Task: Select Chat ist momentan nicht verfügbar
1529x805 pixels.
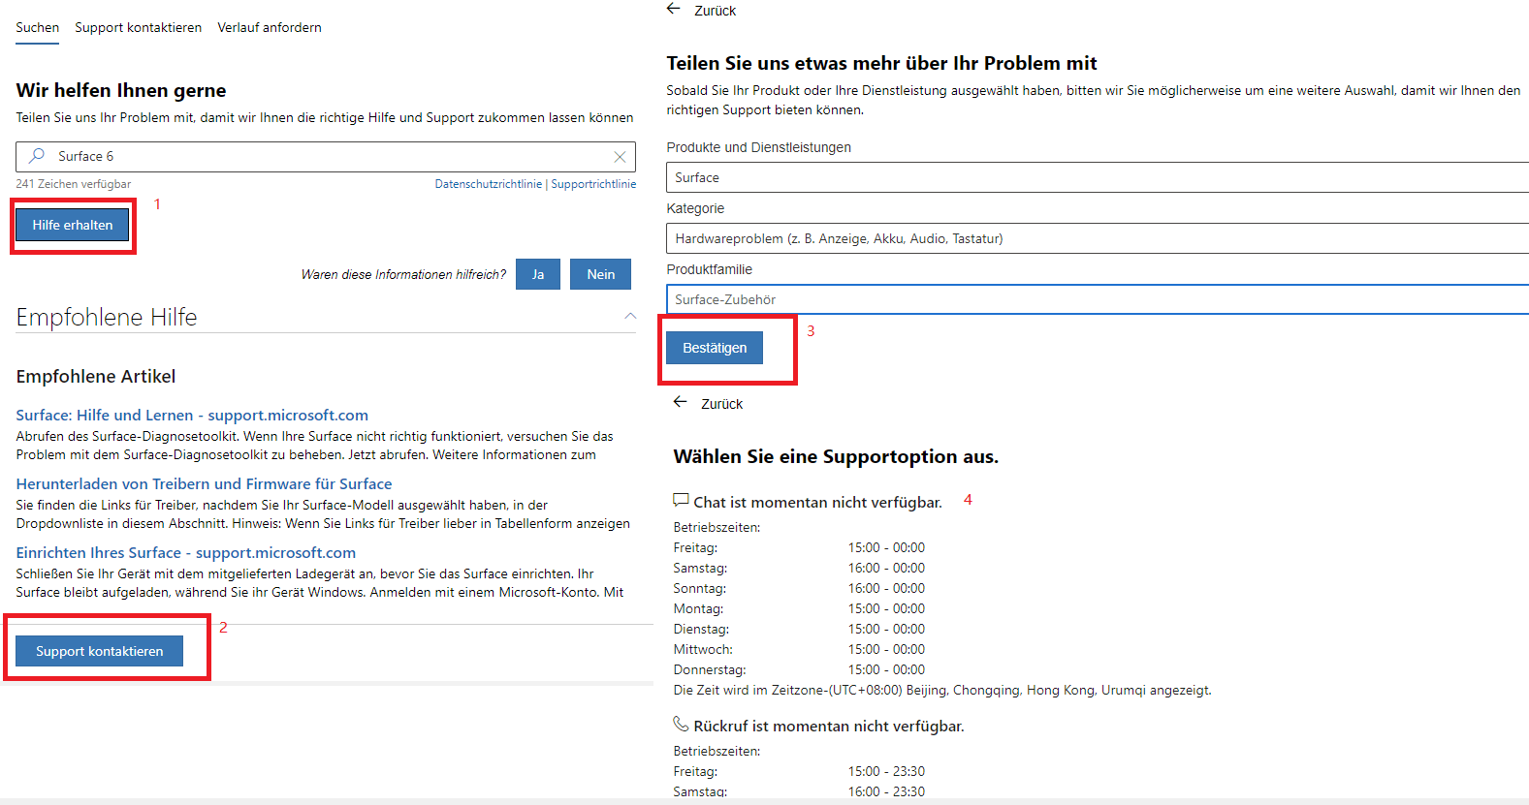Action: (817, 502)
